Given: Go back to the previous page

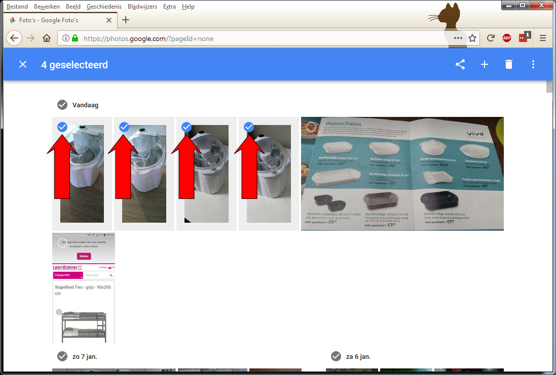Looking at the screenshot, I should [14, 38].
